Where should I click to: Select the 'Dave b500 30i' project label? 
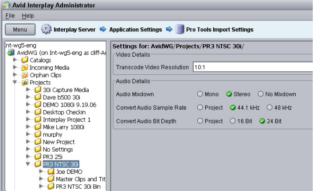62,97
